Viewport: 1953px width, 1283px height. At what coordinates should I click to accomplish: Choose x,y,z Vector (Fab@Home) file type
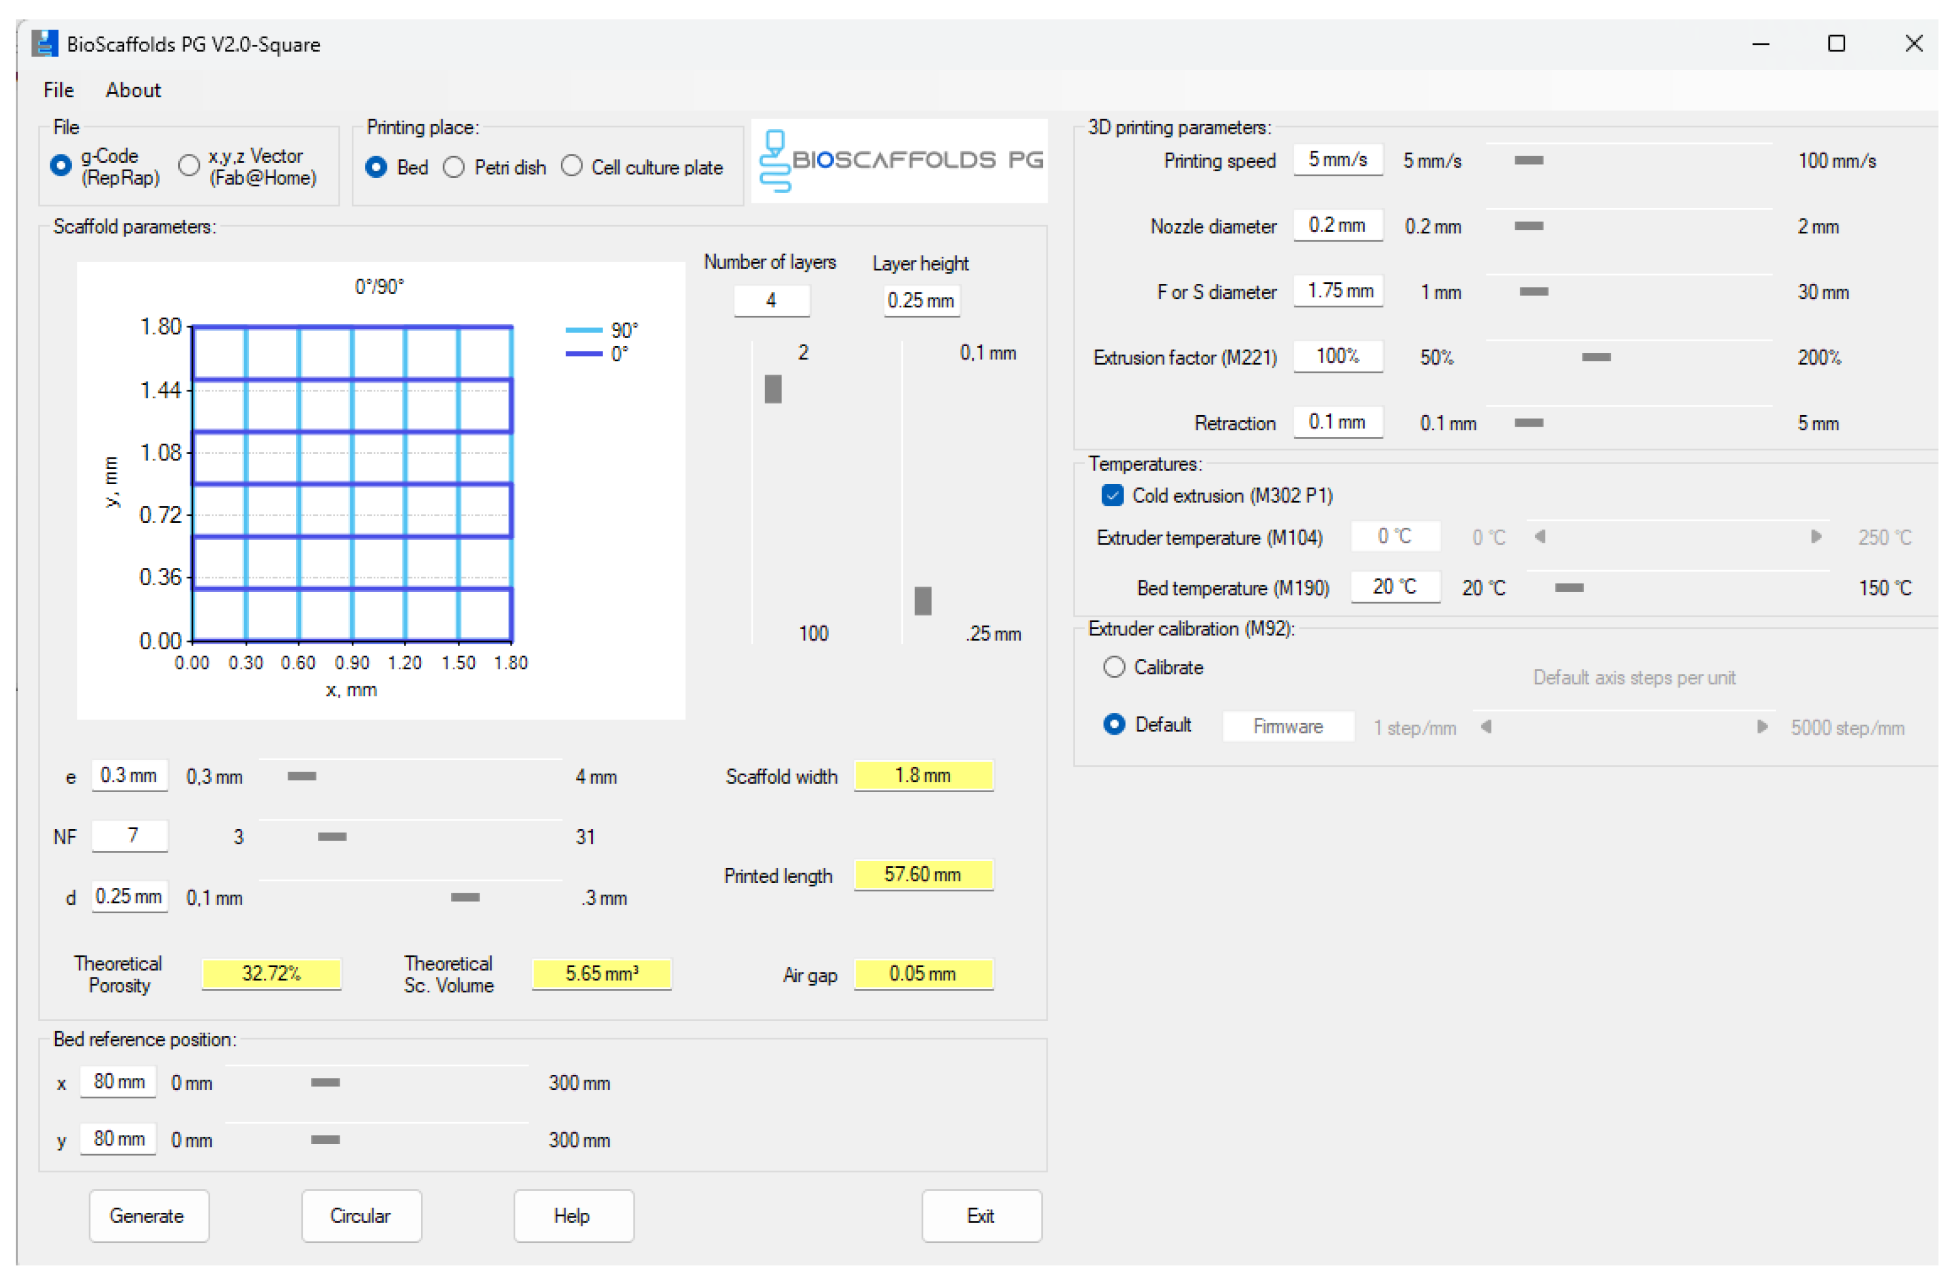click(x=189, y=166)
